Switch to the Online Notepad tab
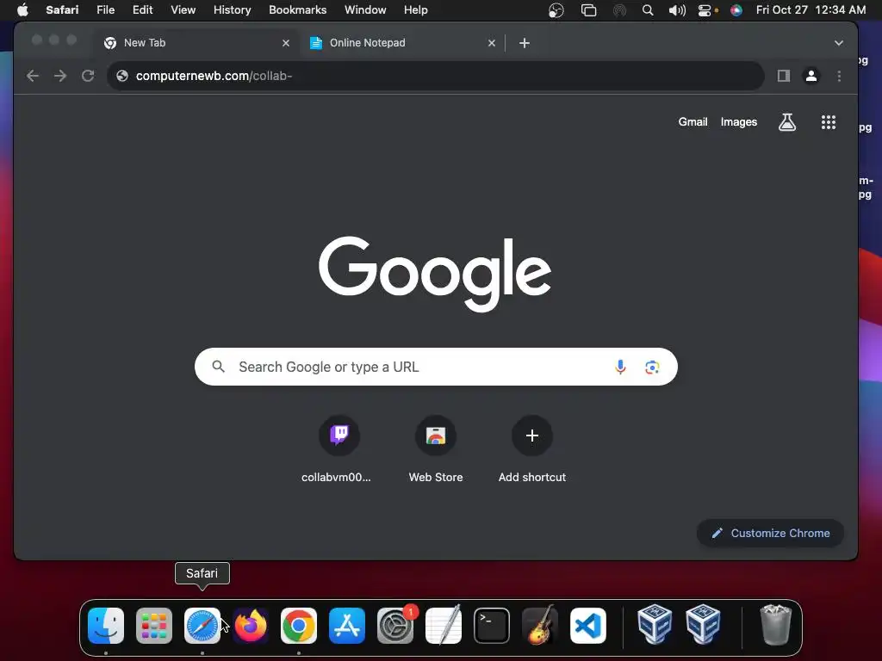This screenshot has width=882, height=661. coord(403,43)
